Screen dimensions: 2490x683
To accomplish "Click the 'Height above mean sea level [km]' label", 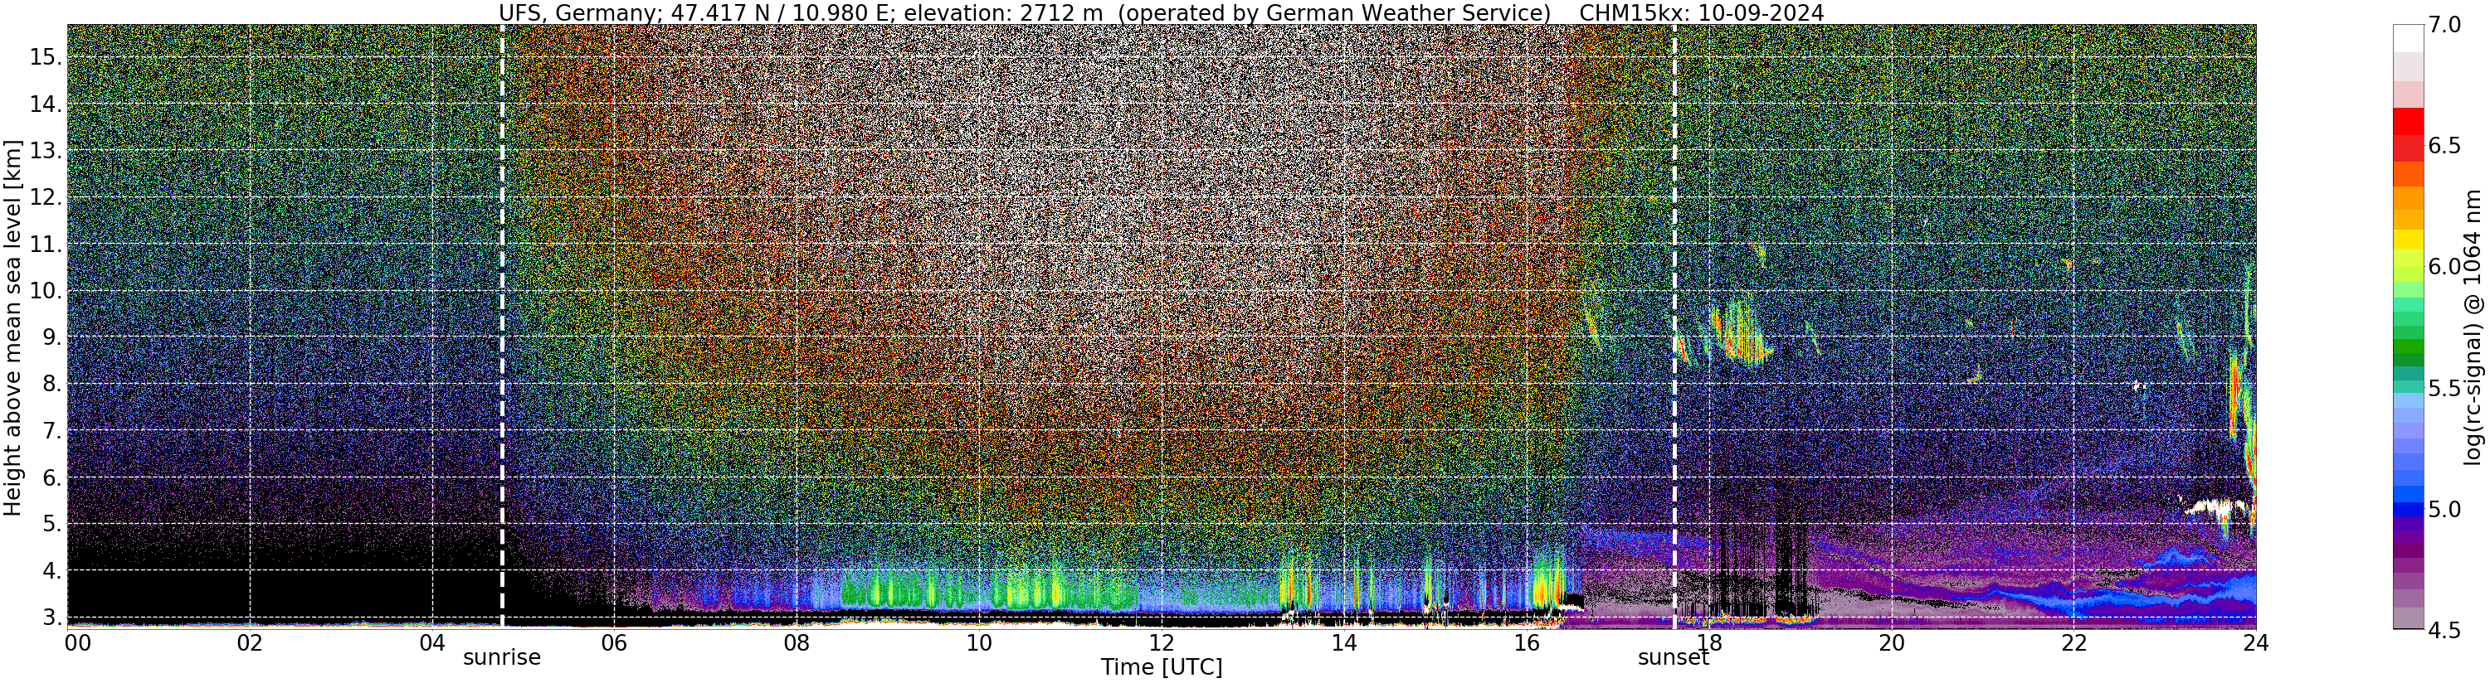I will 12,327.
